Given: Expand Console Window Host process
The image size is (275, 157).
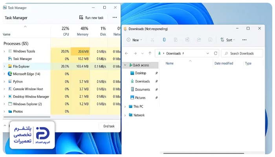Looking at the screenshot, I should [x=4, y=89].
